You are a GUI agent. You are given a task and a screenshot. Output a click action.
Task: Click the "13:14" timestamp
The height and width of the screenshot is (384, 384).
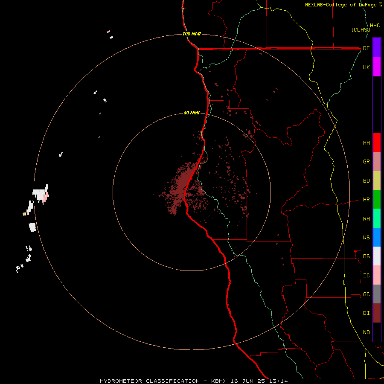pyautogui.click(x=279, y=381)
